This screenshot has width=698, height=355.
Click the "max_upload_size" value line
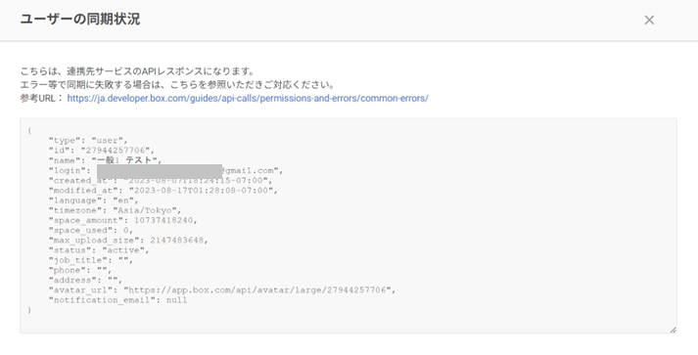[x=128, y=241]
